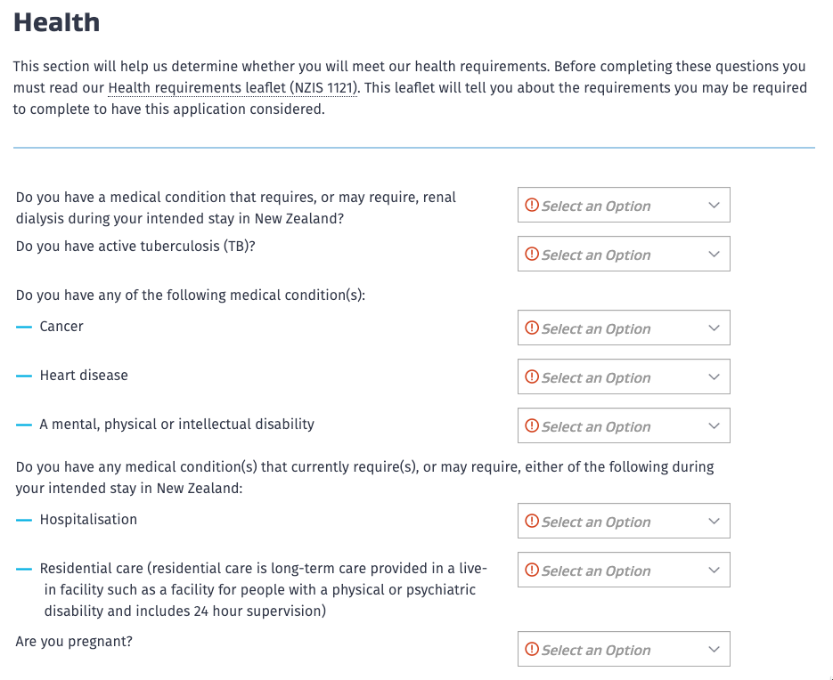Image resolution: width=833 pixels, height=680 pixels.
Task: Open the Health requirements leaflet link
Action: pyautogui.click(x=233, y=88)
